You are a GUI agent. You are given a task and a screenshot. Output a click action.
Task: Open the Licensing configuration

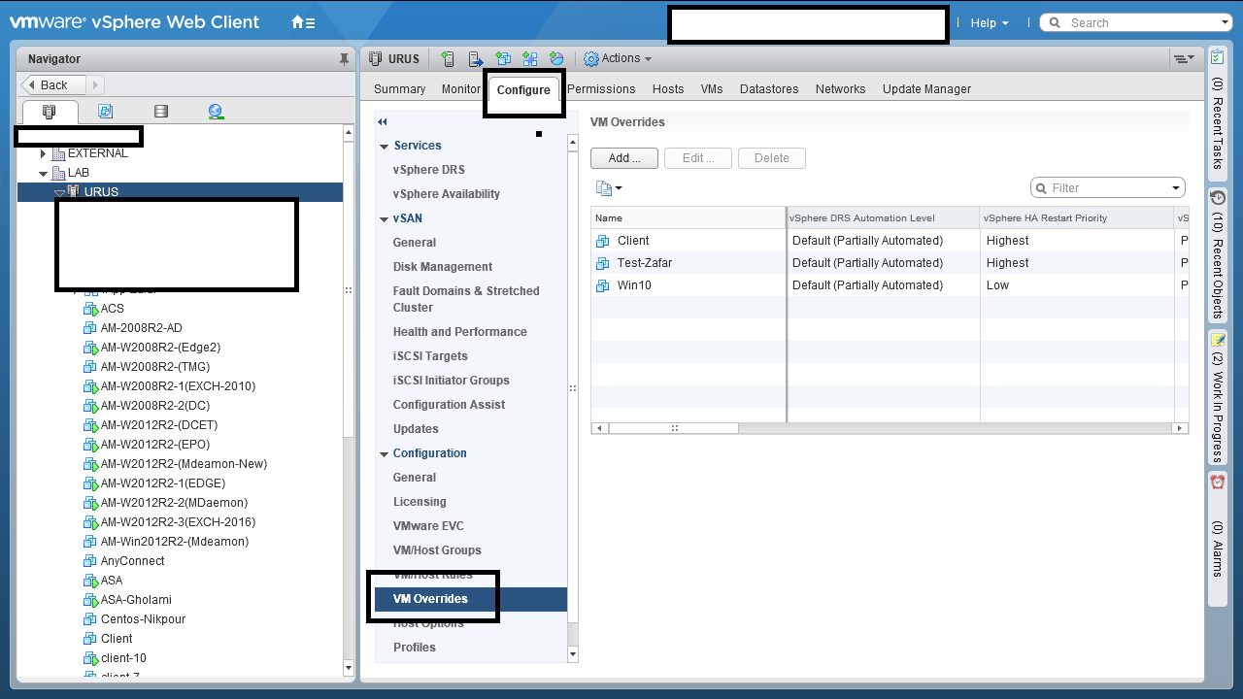coord(420,502)
